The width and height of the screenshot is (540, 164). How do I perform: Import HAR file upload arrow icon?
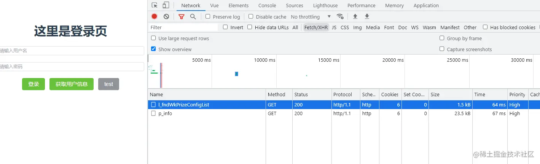[355, 17]
